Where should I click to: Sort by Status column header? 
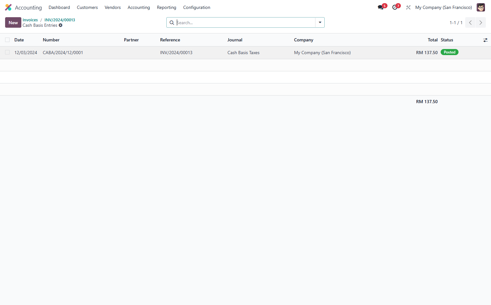[x=447, y=40]
